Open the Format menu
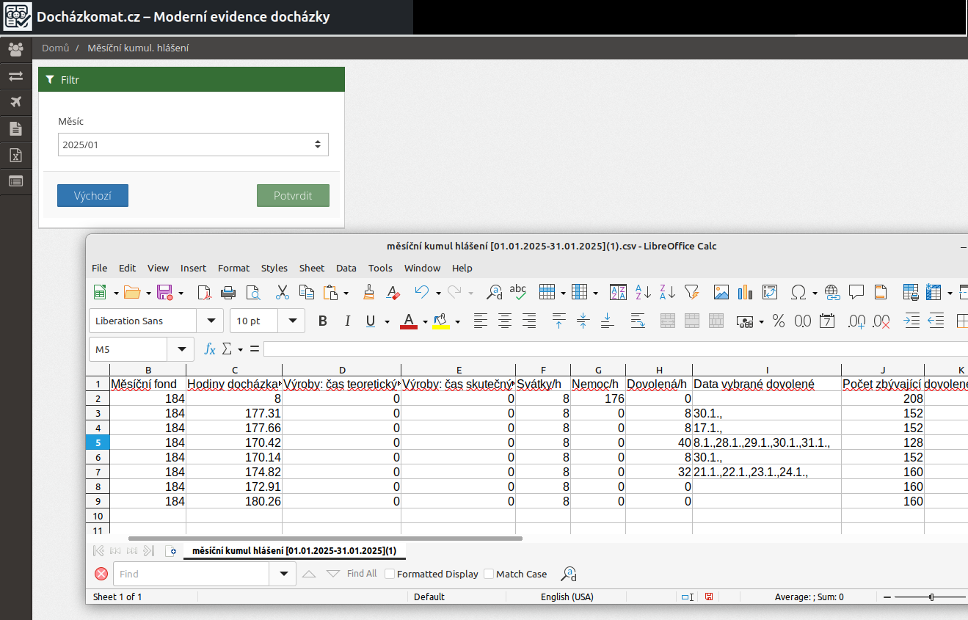968x620 pixels. (x=233, y=268)
